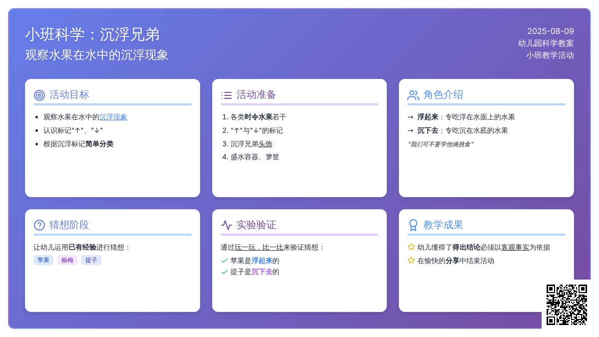The width and height of the screenshot is (599, 337).
Task: Click the award ribbon icon beside 教学成果
Action: [x=413, y=225]
